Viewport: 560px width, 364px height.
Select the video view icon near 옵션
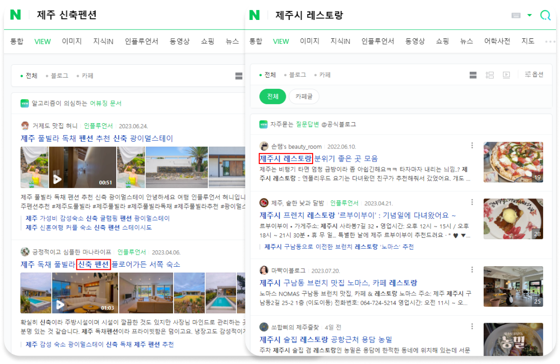pos(506,75)
